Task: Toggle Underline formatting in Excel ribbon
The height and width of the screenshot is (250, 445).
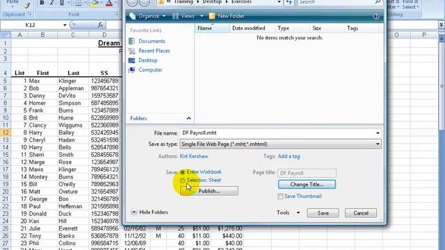Action: (x=62, y=3)
